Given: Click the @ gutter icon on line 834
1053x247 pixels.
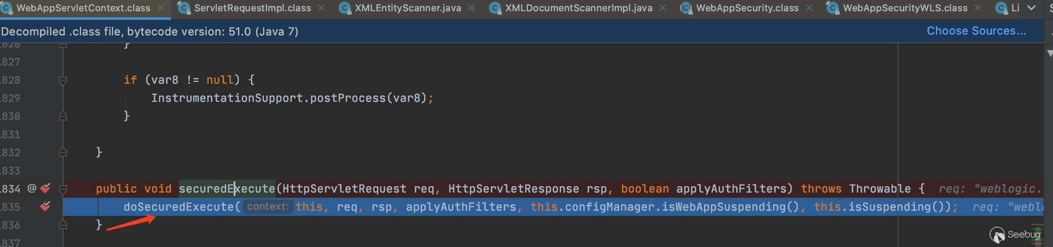Looking at the screenshot, I should 32,189.
